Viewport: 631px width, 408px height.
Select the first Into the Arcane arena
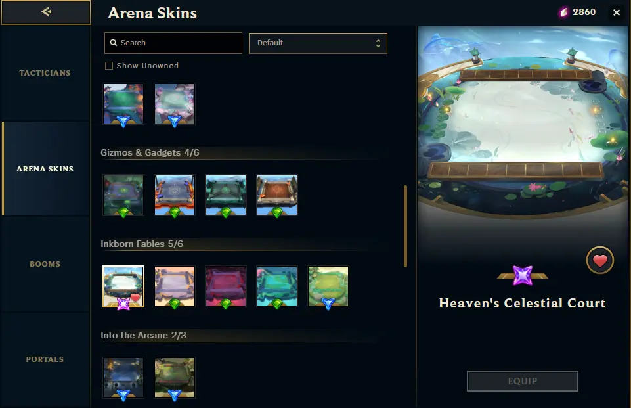(123, 378)
